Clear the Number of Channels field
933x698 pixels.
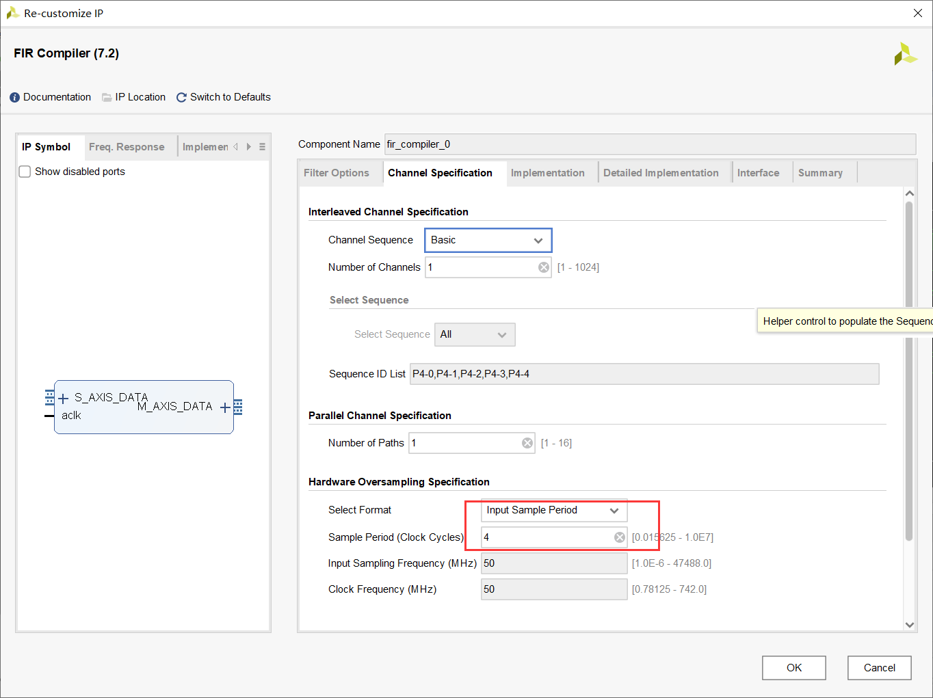[x=543, y=267]
